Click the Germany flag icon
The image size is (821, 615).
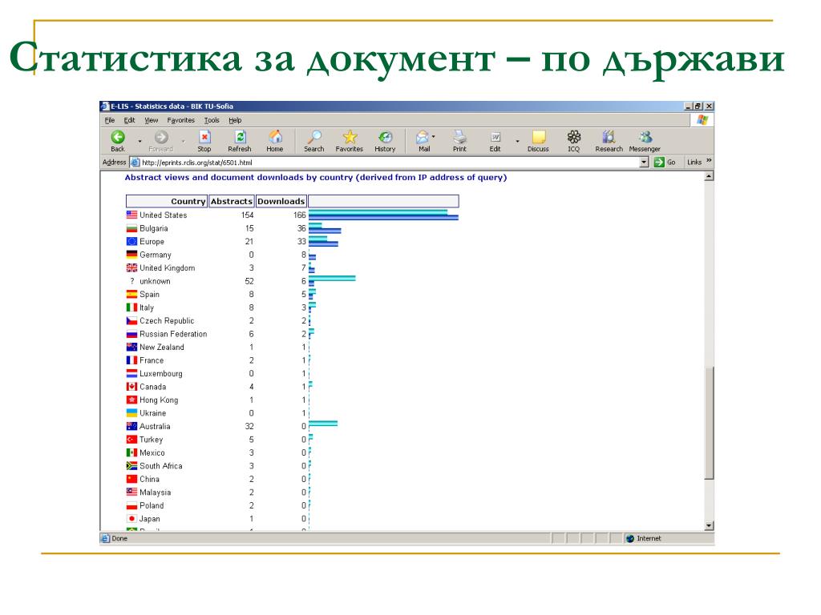point(131,254)
